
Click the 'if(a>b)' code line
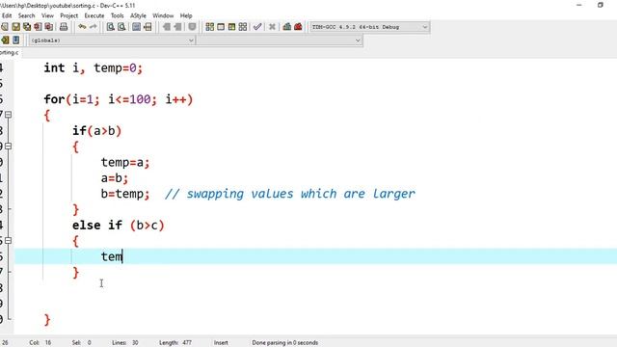coord(96,131)
